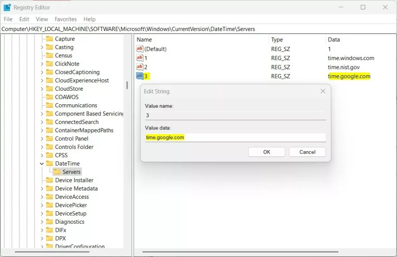Image resolution: width=397 pixels, height=257 pixels.
Task: Click the ConnectedSearch folder icon
Action: [x=49, y=122]
